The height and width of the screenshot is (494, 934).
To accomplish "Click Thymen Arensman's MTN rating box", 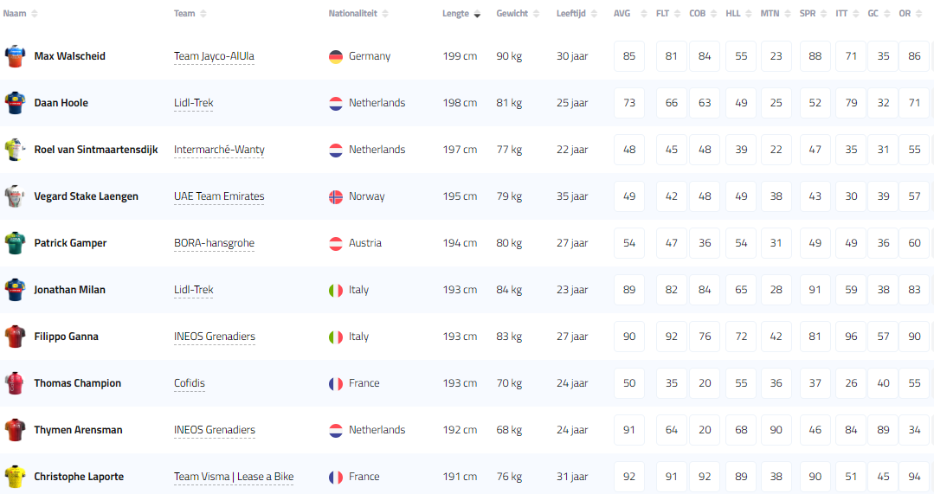I will click(776, 430).
